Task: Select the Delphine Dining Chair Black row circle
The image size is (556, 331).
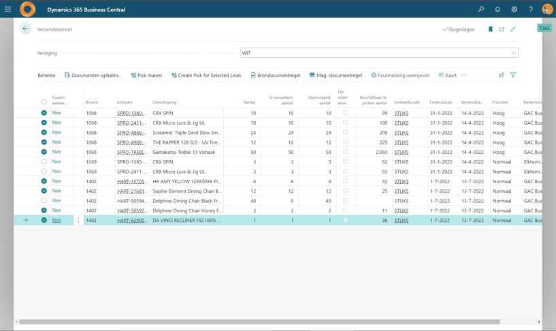Action: (x=44, y=200)
